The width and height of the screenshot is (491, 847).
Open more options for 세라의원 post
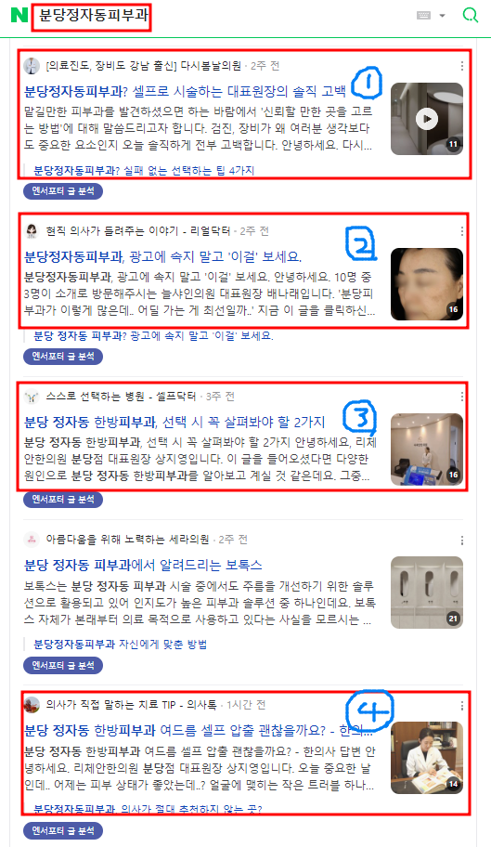pyautogui.click(x=462, y=541)
